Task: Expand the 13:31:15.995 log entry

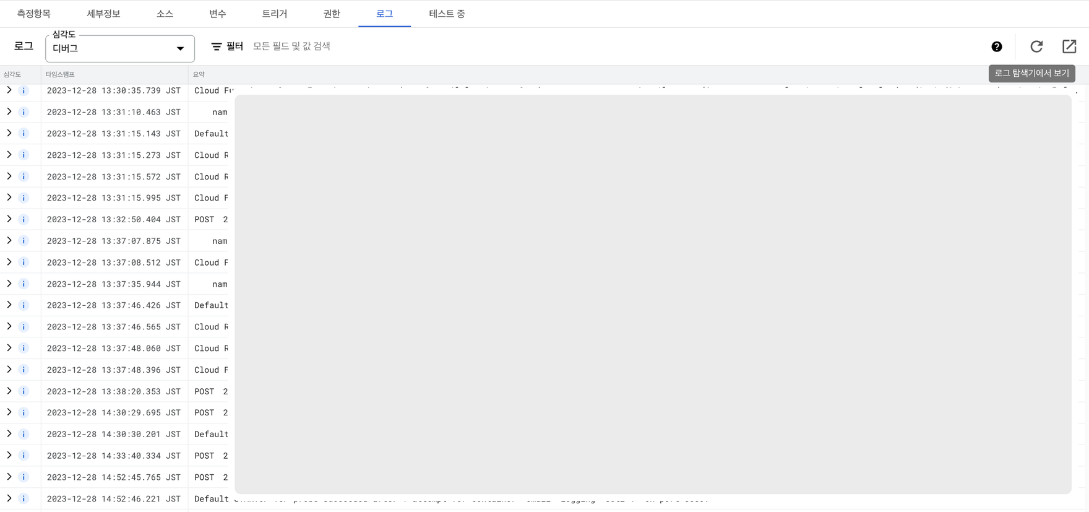Action: tap(9, 197)
